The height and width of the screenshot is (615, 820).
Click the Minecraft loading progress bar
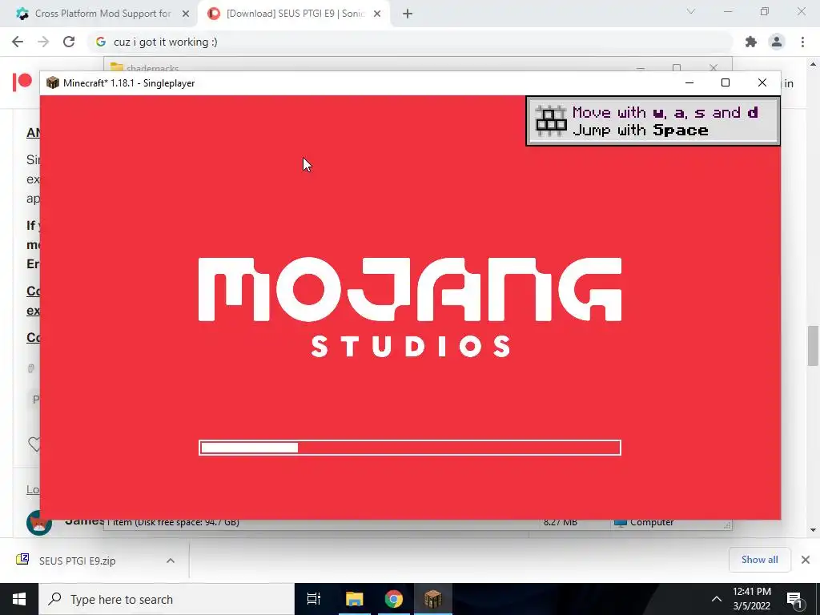[409, 448]
